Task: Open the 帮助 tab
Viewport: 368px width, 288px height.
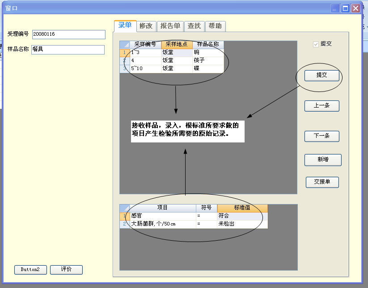Action: point(215,26)
